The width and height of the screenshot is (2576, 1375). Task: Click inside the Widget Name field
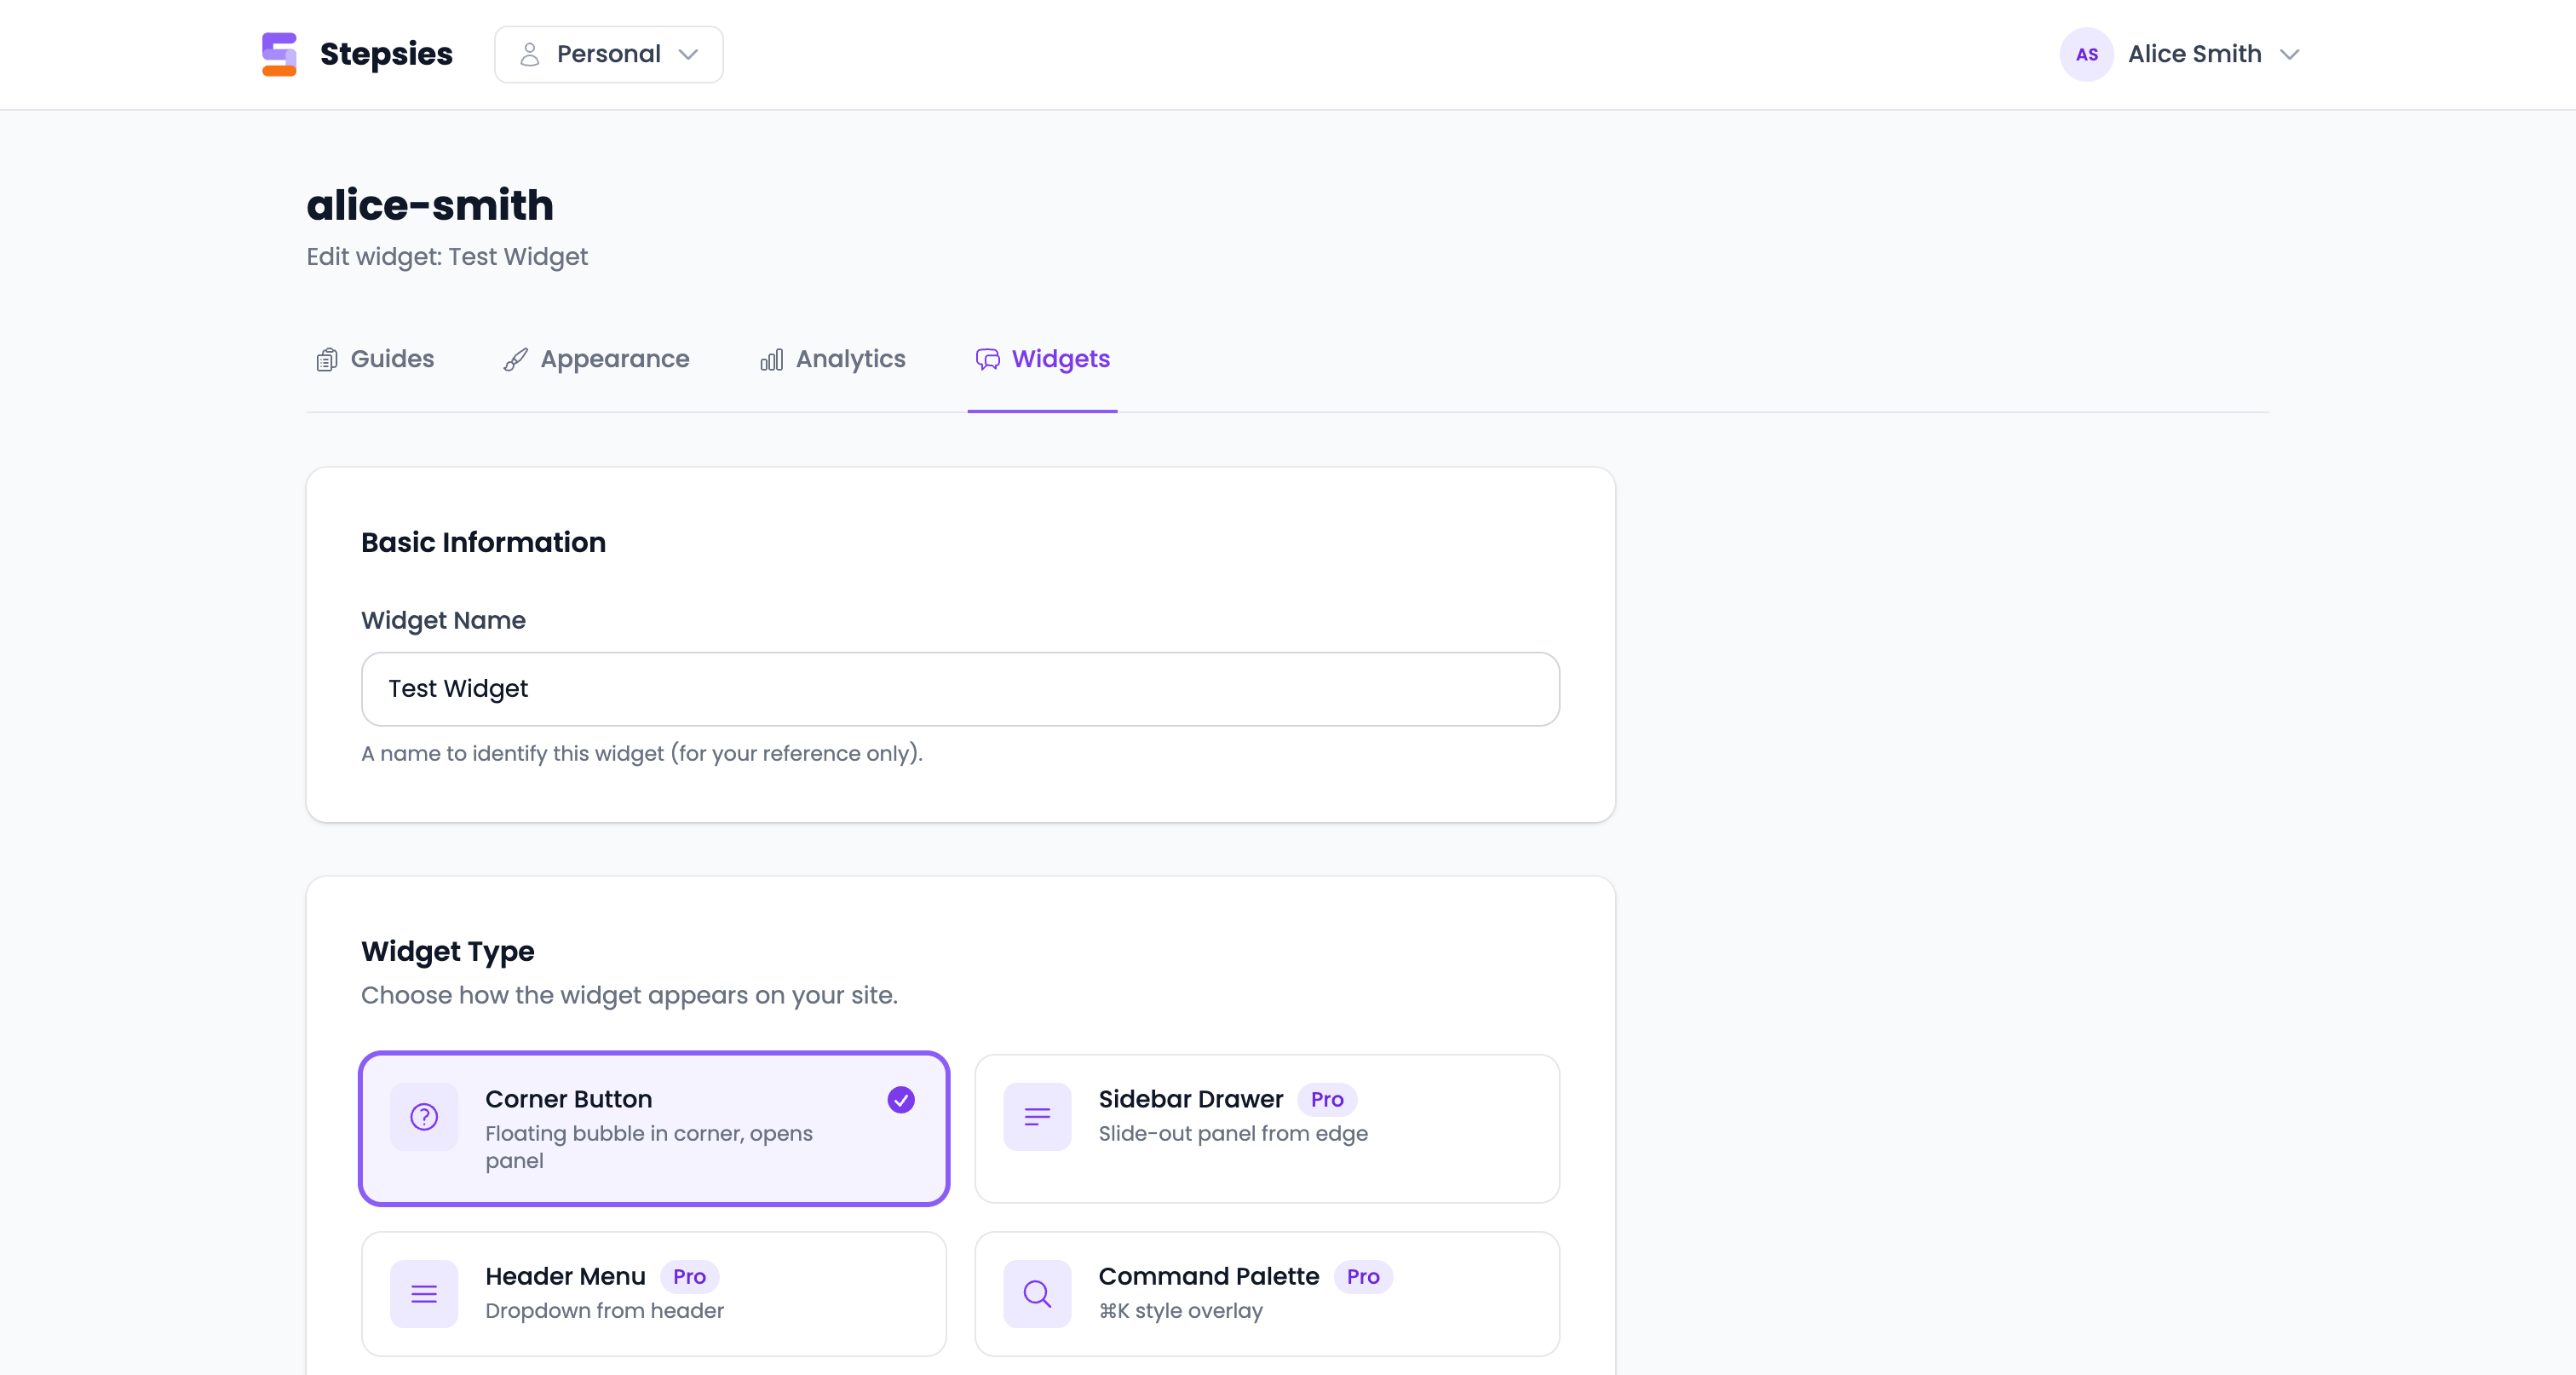(960, 688)
